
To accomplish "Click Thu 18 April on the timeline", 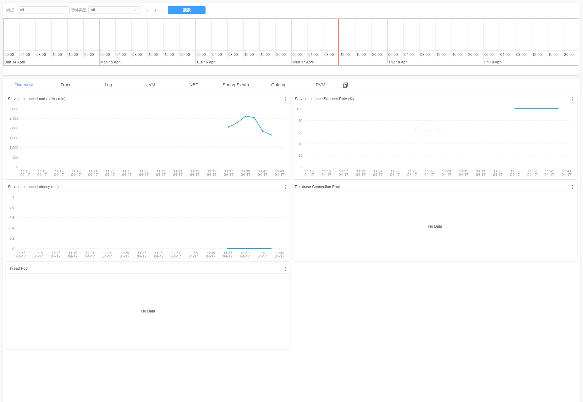I will pyautogui.click(x=398, y=62).
